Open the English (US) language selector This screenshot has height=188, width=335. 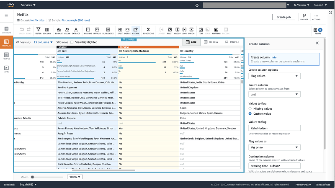28,184
